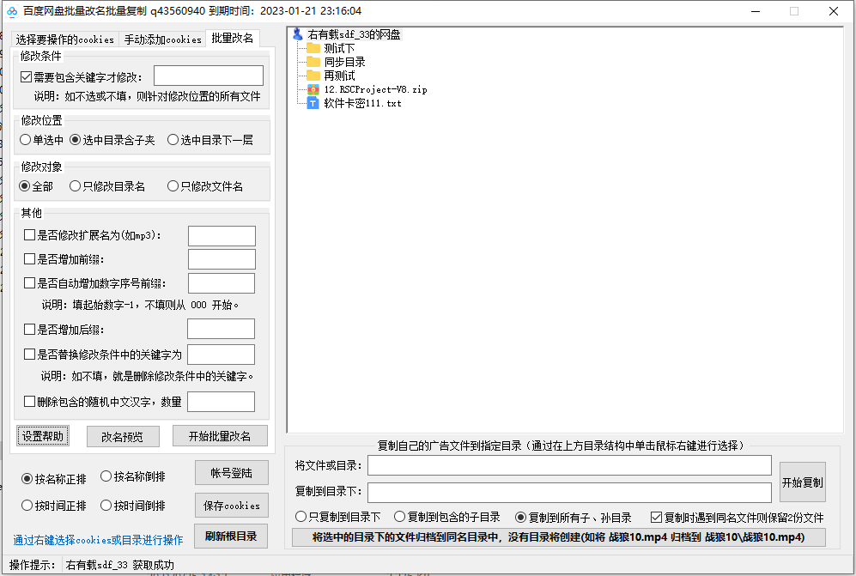Screen dimensions: 856x576
Task: Select 按时间倒排 sorting option
Action: (133, 506)
